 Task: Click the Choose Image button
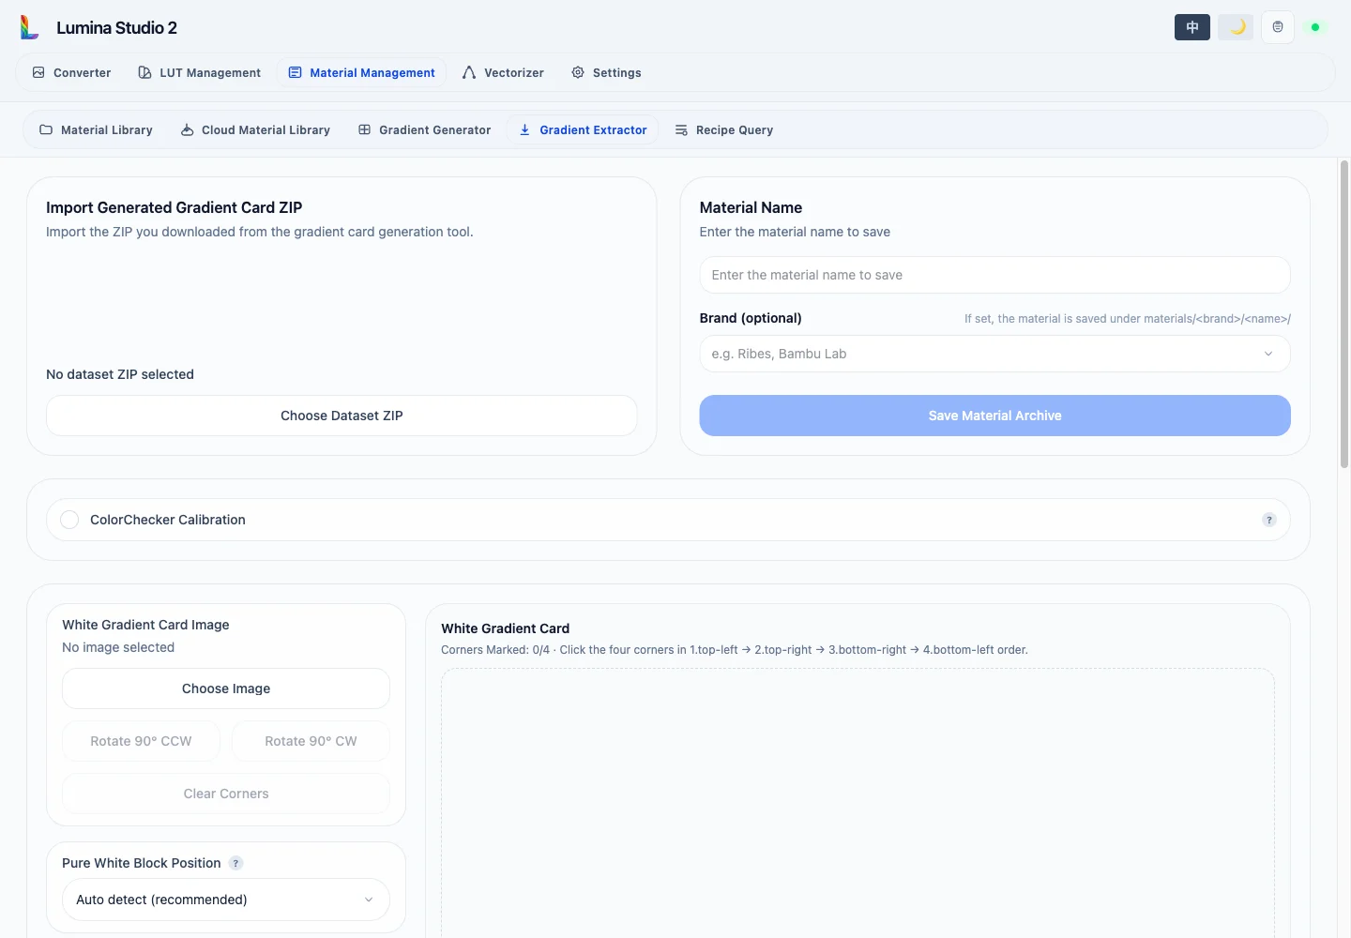pos(226,688)
